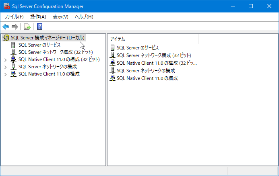Image resolution: width=279 pixels, height=176 pixels.
Task: Click the Back arrow toolbar icon
Action: pos(6,27)
